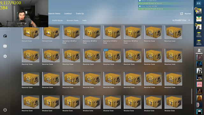Screen dimensions: 204x115
Task: Open the friend with the orange hooded avatar
Action: coord(199,98)
